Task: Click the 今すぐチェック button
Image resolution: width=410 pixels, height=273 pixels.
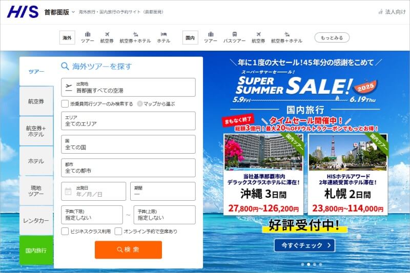Action: [x=304, y=245]
